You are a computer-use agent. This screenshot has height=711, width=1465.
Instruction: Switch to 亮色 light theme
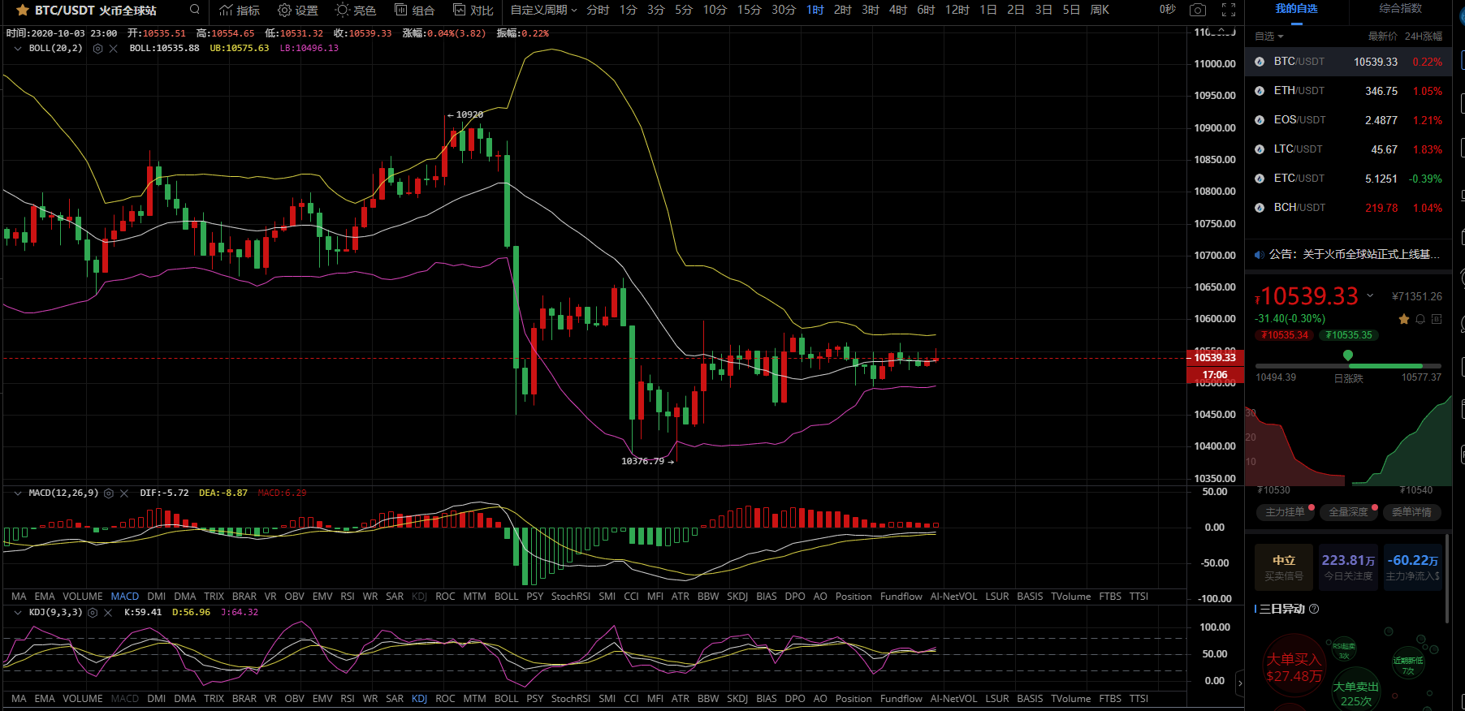(356, 11)
